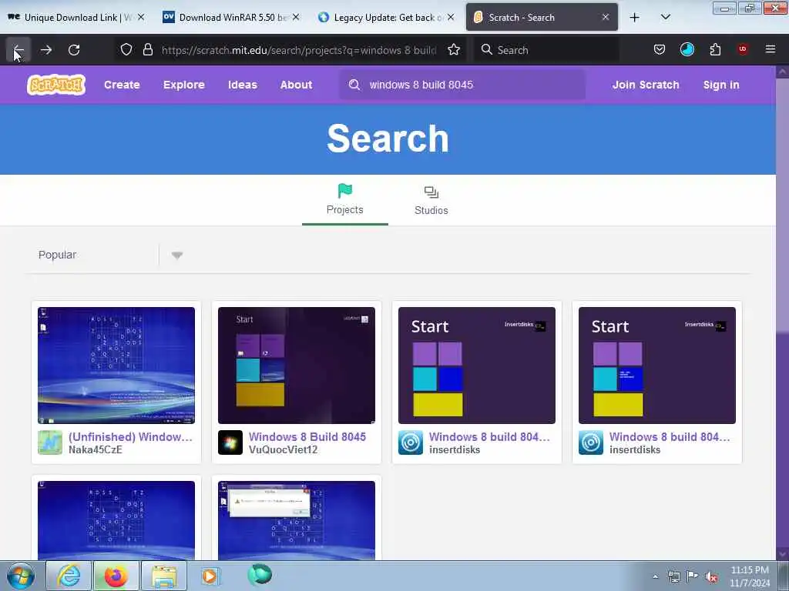The image size is (789, 591).
Task: Close the Legacy Update tab
Action: click(451, 17)
